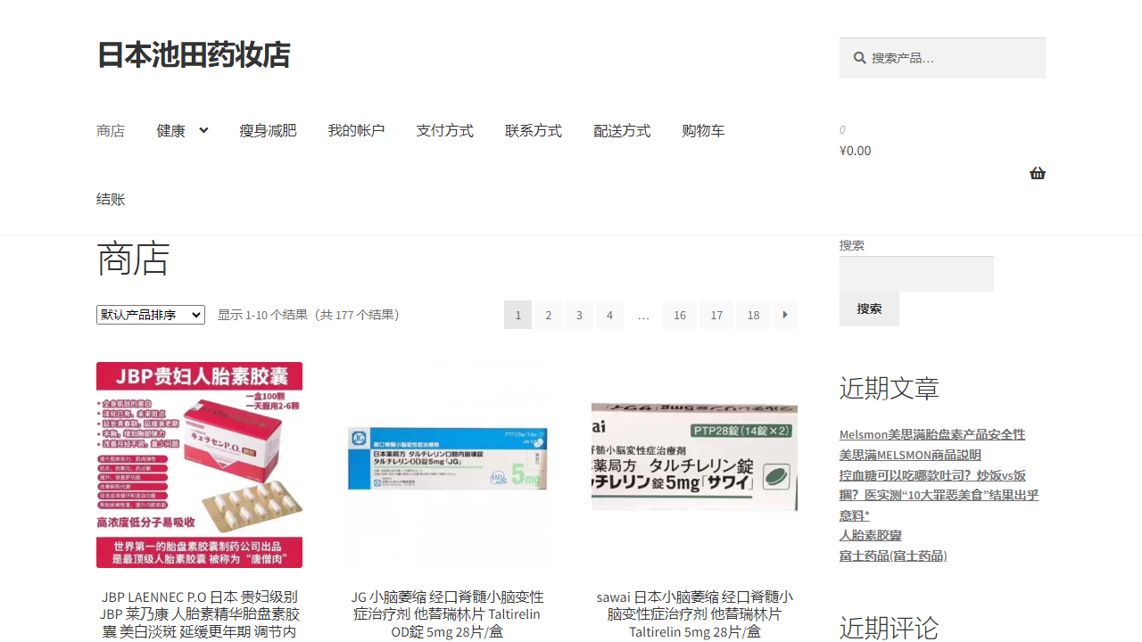Focus the sidebar 搜索 text box
The height and width of the screenshot is (642, 1142).
coord(916,274)
